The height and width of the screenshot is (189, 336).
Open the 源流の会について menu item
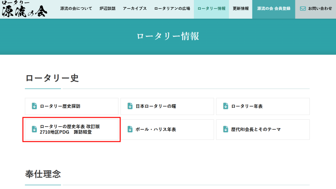(76, 9)
